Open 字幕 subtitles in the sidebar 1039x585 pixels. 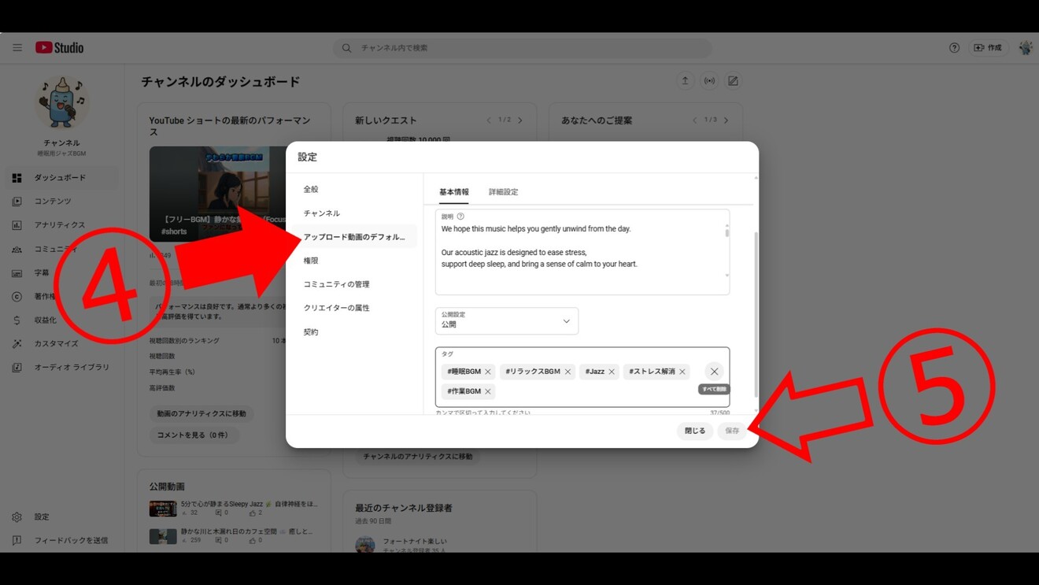point(61,272)
